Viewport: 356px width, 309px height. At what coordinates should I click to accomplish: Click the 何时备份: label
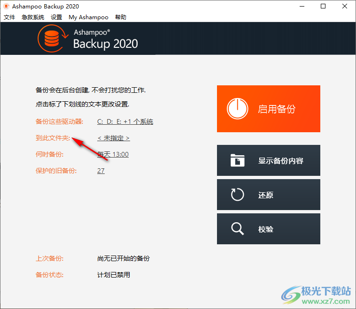click(x=49, y=154)
